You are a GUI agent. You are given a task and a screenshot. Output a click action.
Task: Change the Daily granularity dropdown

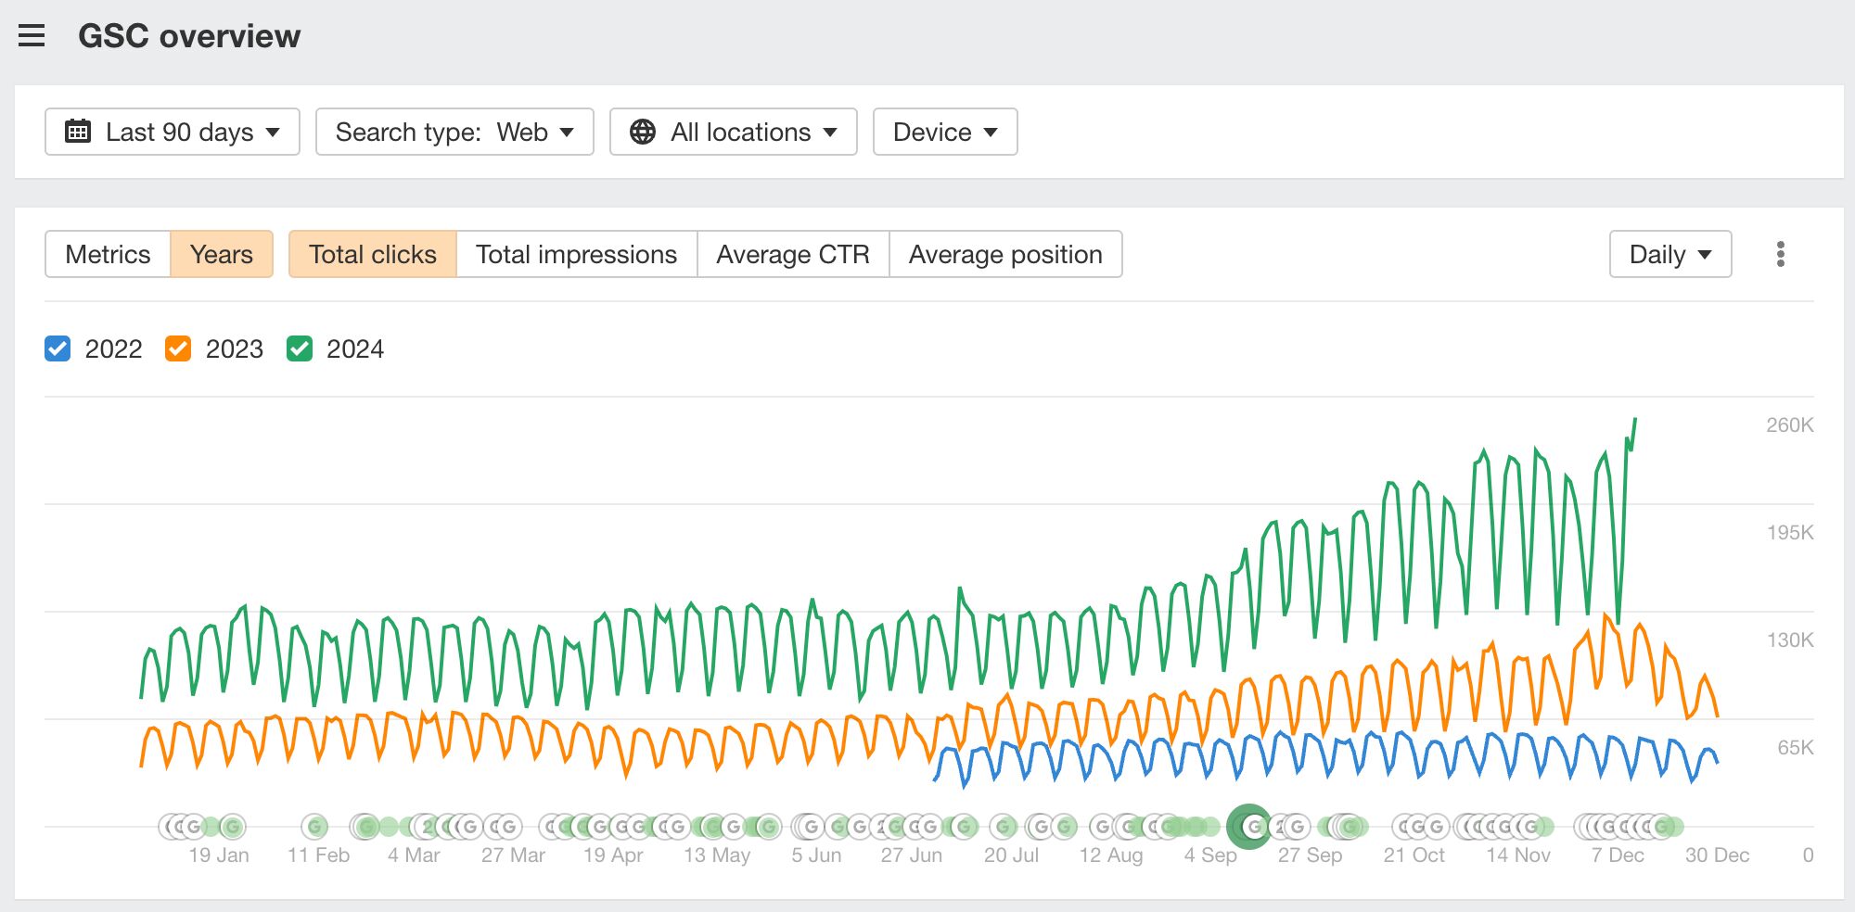1669,254
